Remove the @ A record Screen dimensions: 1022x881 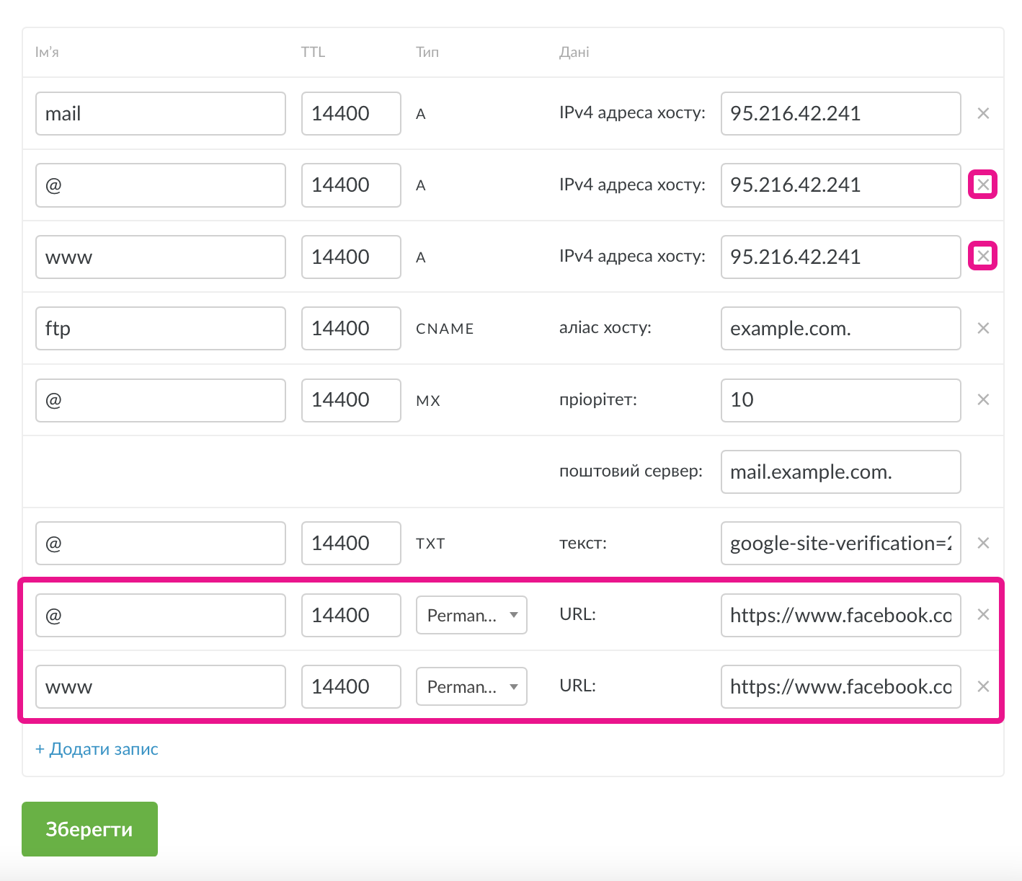pyautogui.click(x=983, y=185)
